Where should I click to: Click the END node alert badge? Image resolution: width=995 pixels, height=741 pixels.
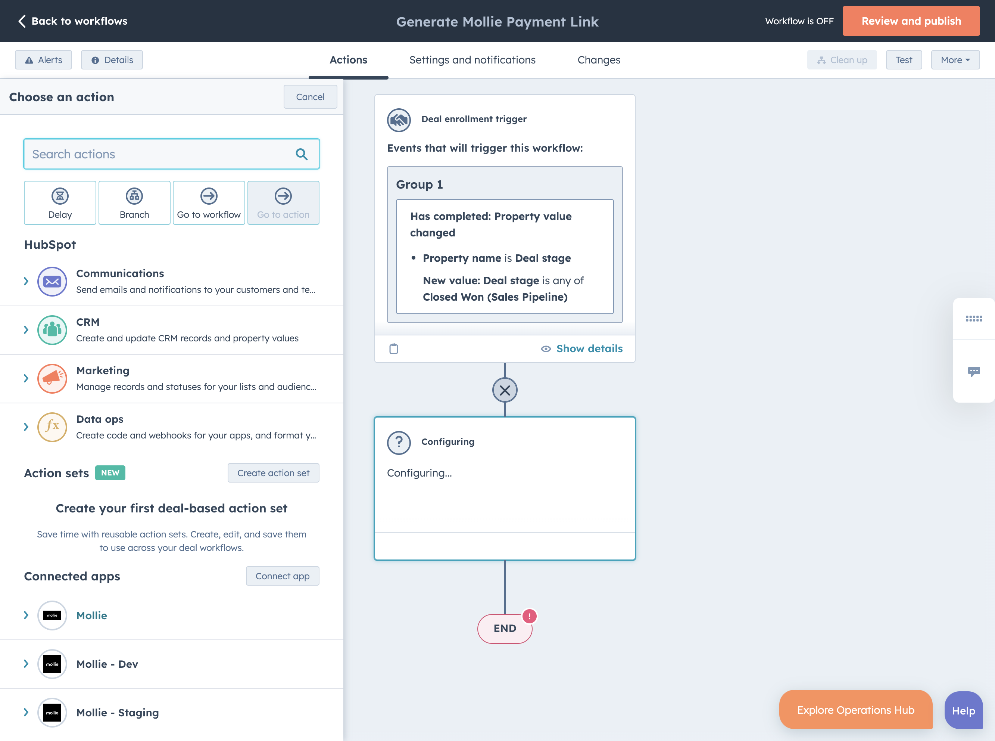coord(529,616)
